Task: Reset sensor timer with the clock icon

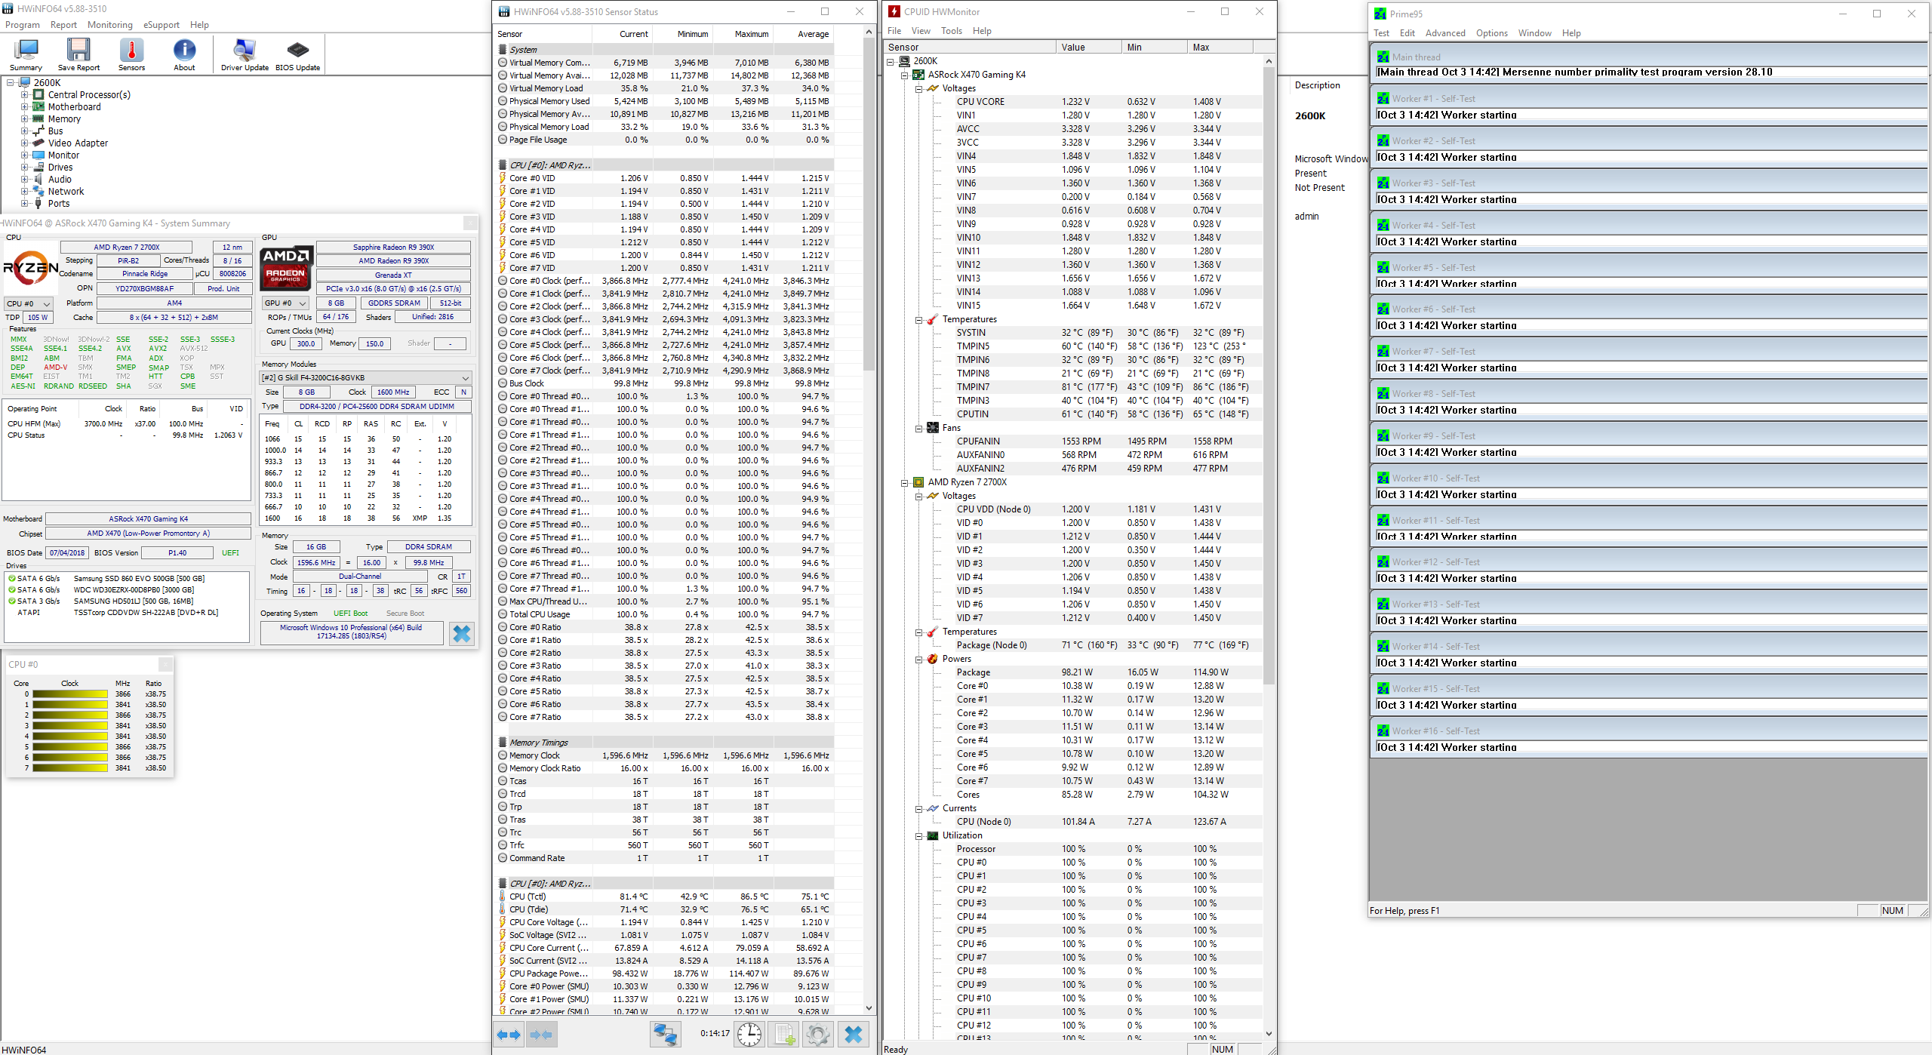Action: (749, 1034)
